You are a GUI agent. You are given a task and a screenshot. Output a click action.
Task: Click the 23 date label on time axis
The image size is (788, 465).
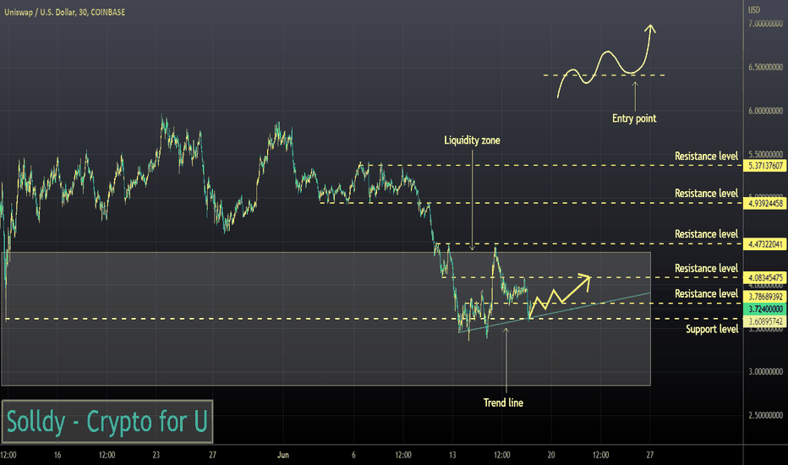(x=156, y=455)
